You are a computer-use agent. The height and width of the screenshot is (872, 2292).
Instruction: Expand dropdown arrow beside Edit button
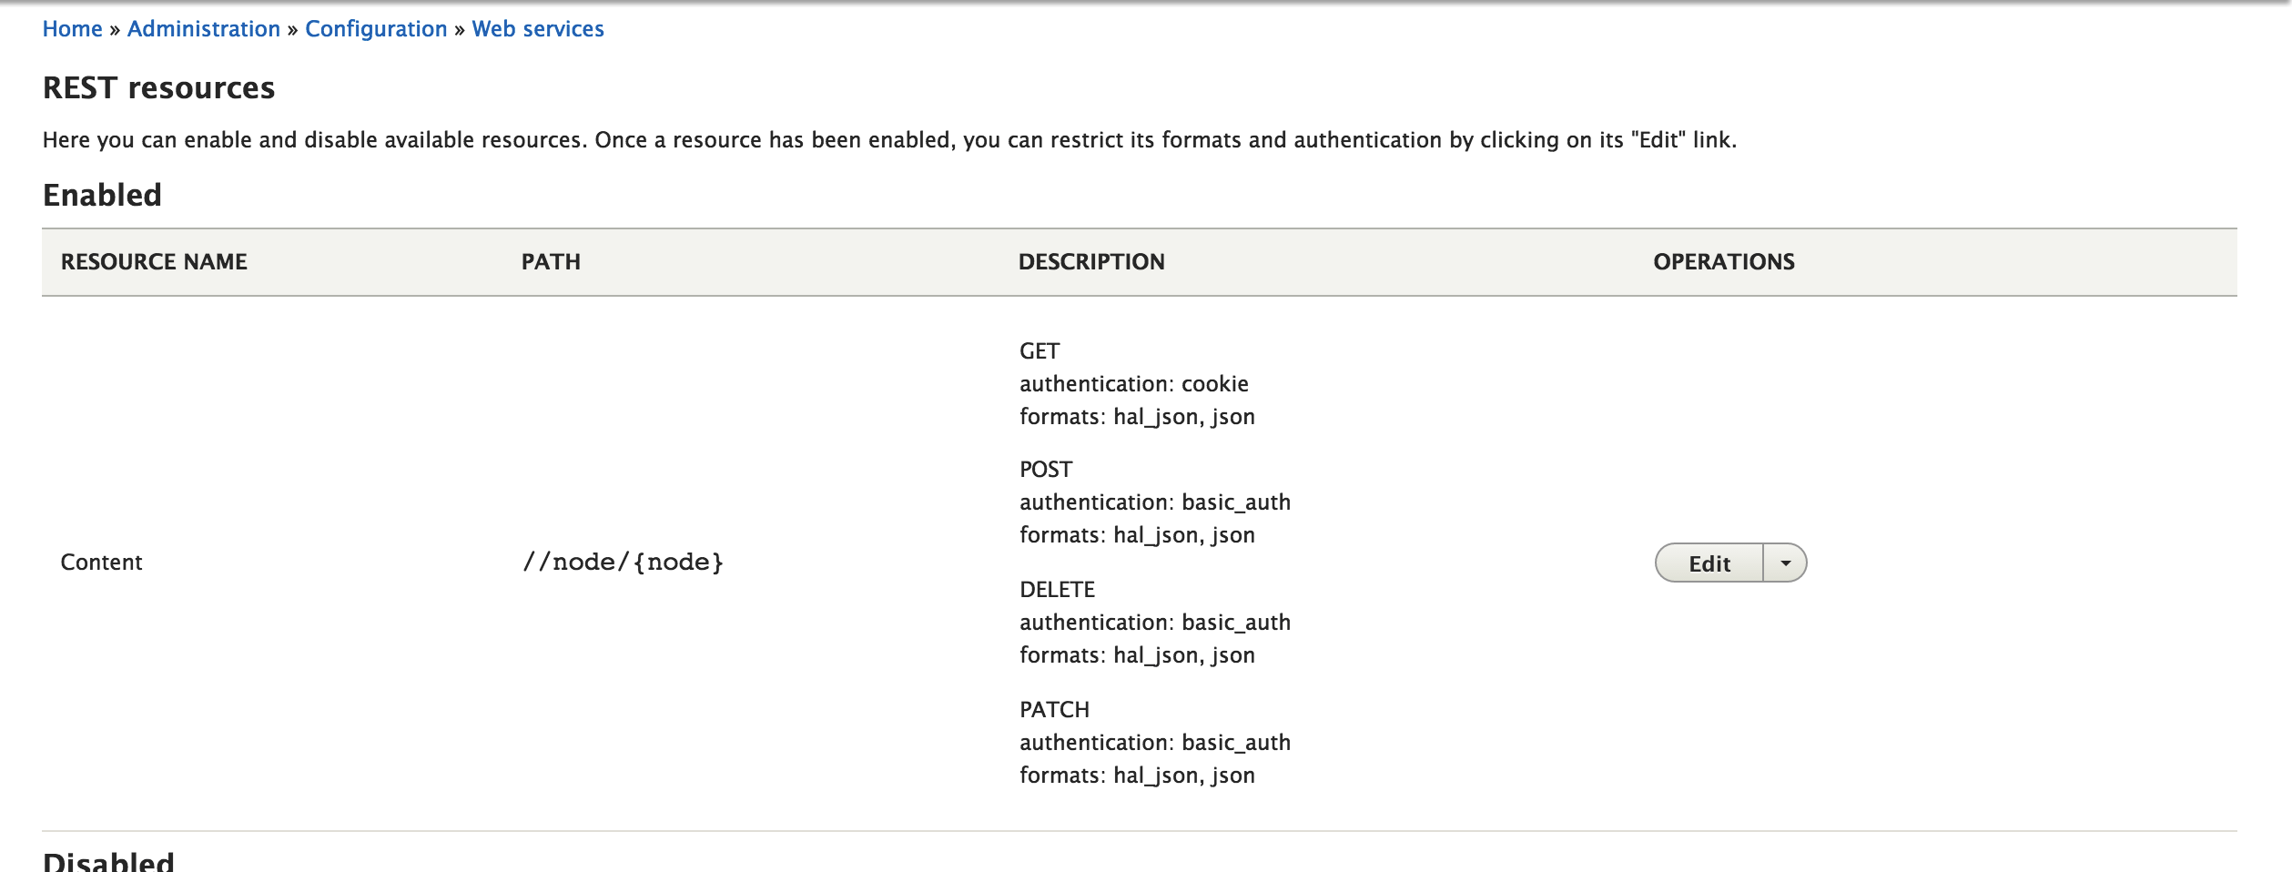(1786, 563)
